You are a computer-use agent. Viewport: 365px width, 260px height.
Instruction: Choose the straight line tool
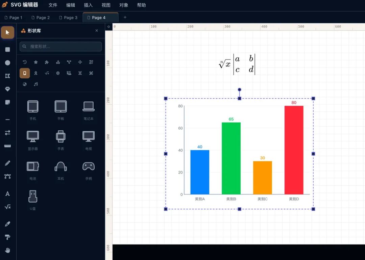click(7, 120)
